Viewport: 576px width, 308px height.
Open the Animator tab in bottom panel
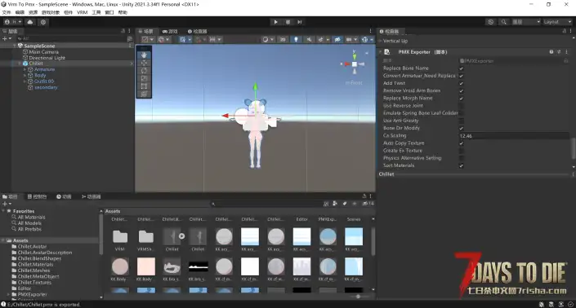click(92, 196)
